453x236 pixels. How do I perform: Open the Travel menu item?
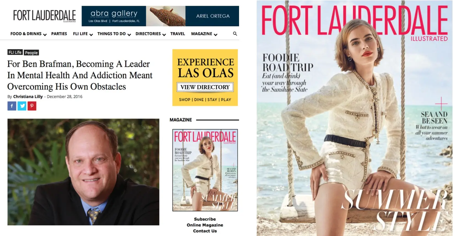(x=178, y=34)
